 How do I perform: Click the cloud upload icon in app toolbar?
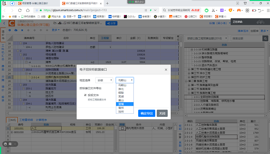click(16, 30)
